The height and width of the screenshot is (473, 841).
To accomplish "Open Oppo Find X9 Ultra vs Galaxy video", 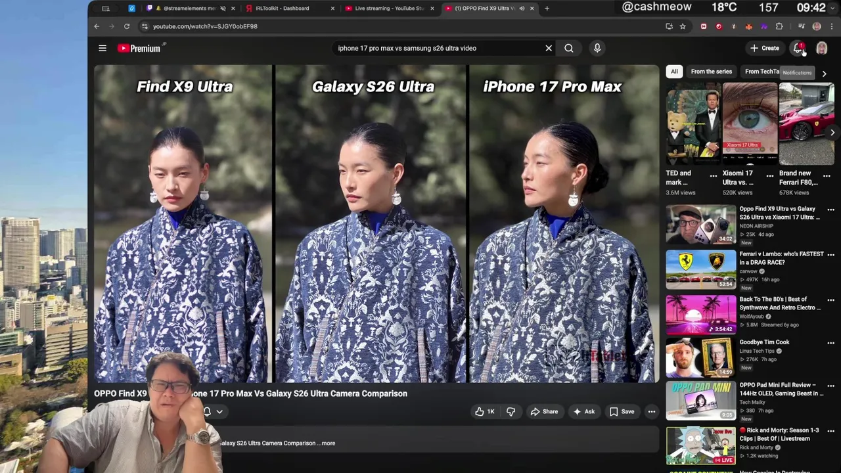I will (x=779, y=213).
